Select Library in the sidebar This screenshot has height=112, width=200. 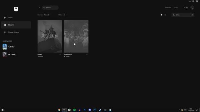16,25
